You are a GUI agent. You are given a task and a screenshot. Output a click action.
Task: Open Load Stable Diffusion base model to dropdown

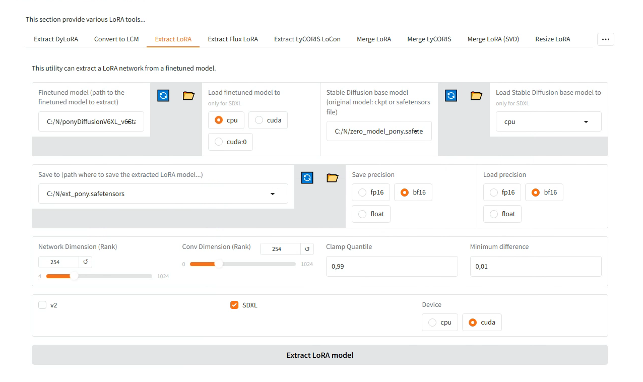(x=549, y=121)
